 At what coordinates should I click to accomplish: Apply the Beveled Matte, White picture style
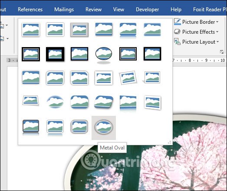click(55, 30)
